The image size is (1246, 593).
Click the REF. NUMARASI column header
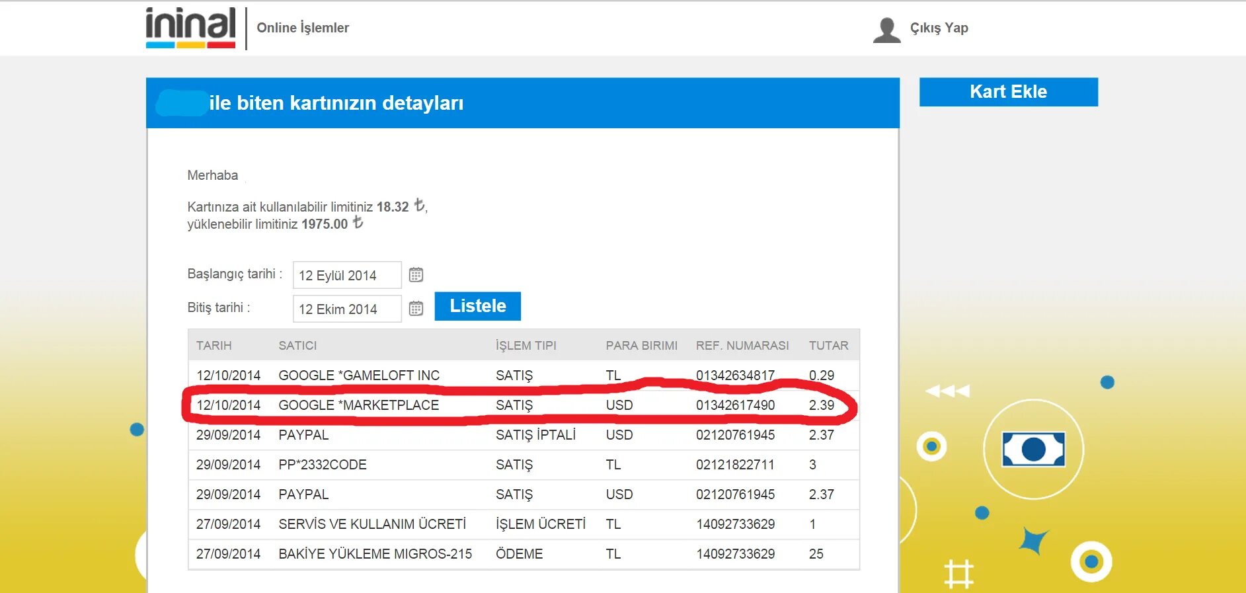(742, 346)
